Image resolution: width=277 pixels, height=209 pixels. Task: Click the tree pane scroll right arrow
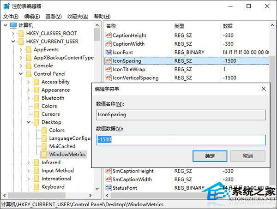tap(90, 196)
